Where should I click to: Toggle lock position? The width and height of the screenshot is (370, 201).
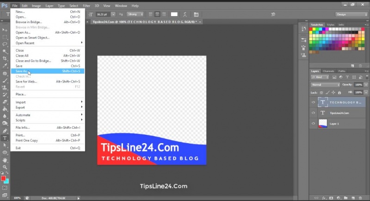[333, 93]
